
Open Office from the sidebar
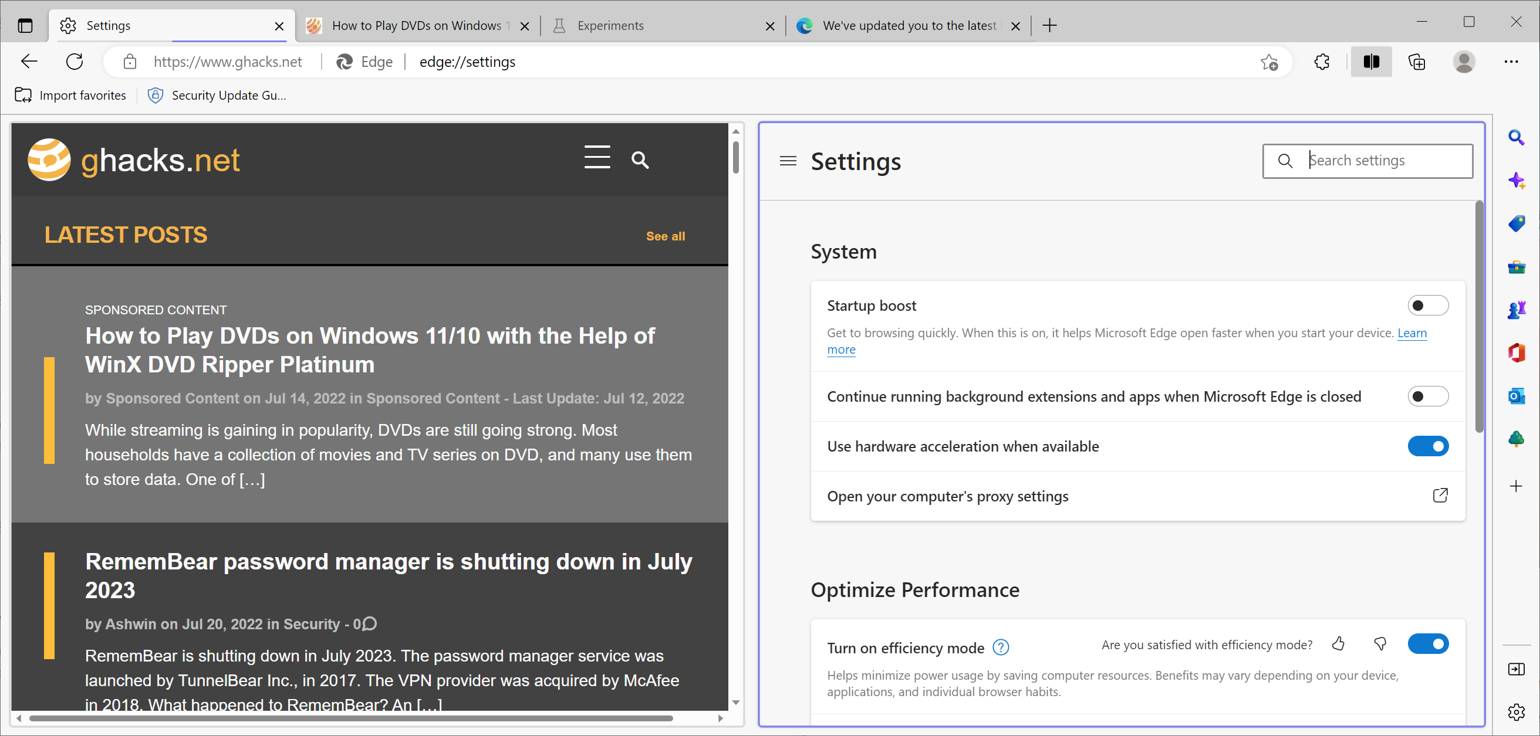1517,352
